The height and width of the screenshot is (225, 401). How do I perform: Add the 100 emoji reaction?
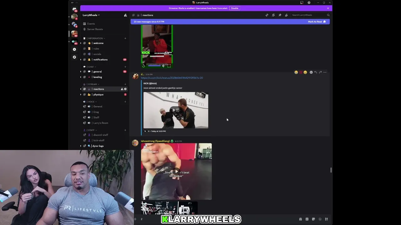point(301,72)
